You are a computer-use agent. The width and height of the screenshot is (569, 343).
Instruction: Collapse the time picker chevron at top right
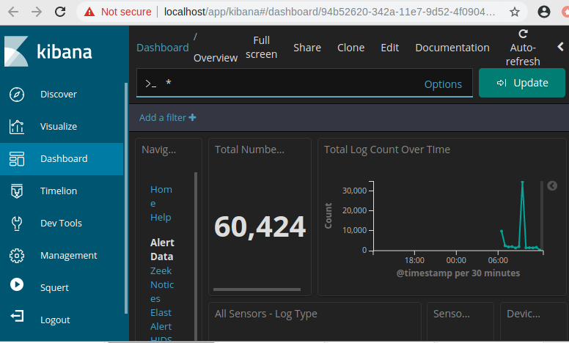click(561, 46)
